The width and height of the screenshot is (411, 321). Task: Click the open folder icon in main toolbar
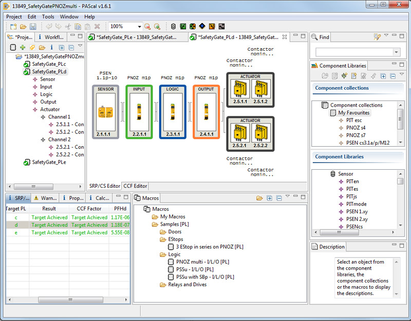pos(23,27)
